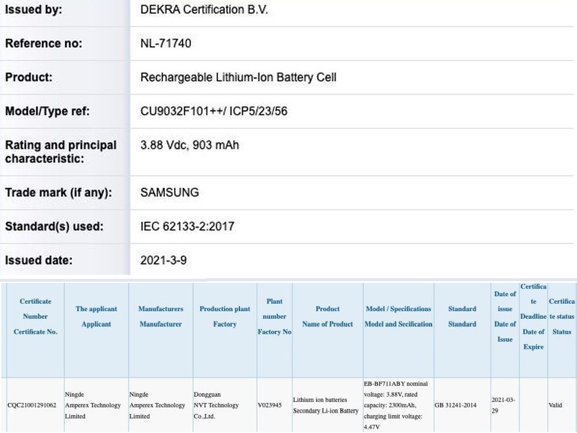Open certificate number CQC21001291062

(x=32, y=405)
